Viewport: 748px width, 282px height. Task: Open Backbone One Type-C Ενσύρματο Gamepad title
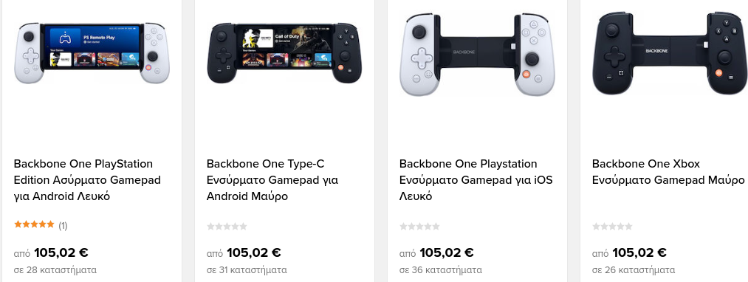point(273,180)
